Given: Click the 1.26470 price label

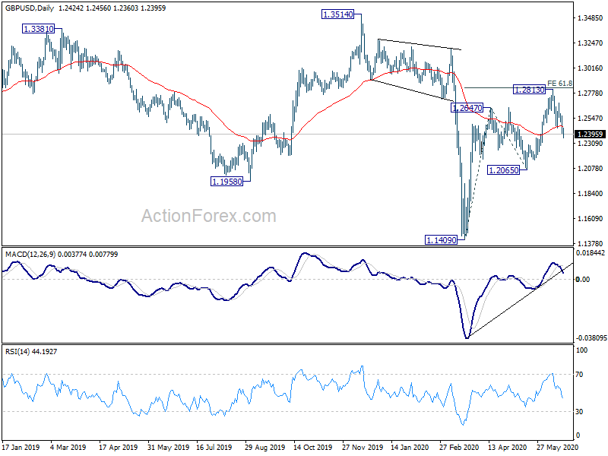Looking at the screenshot, I should click(x=467, y=108).
